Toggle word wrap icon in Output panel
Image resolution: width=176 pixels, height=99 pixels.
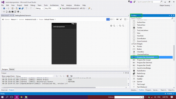pyautogui.click(x=71, y=76)
